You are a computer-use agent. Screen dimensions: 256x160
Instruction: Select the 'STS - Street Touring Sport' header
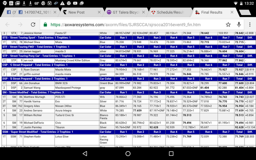(x=51, y=37)
